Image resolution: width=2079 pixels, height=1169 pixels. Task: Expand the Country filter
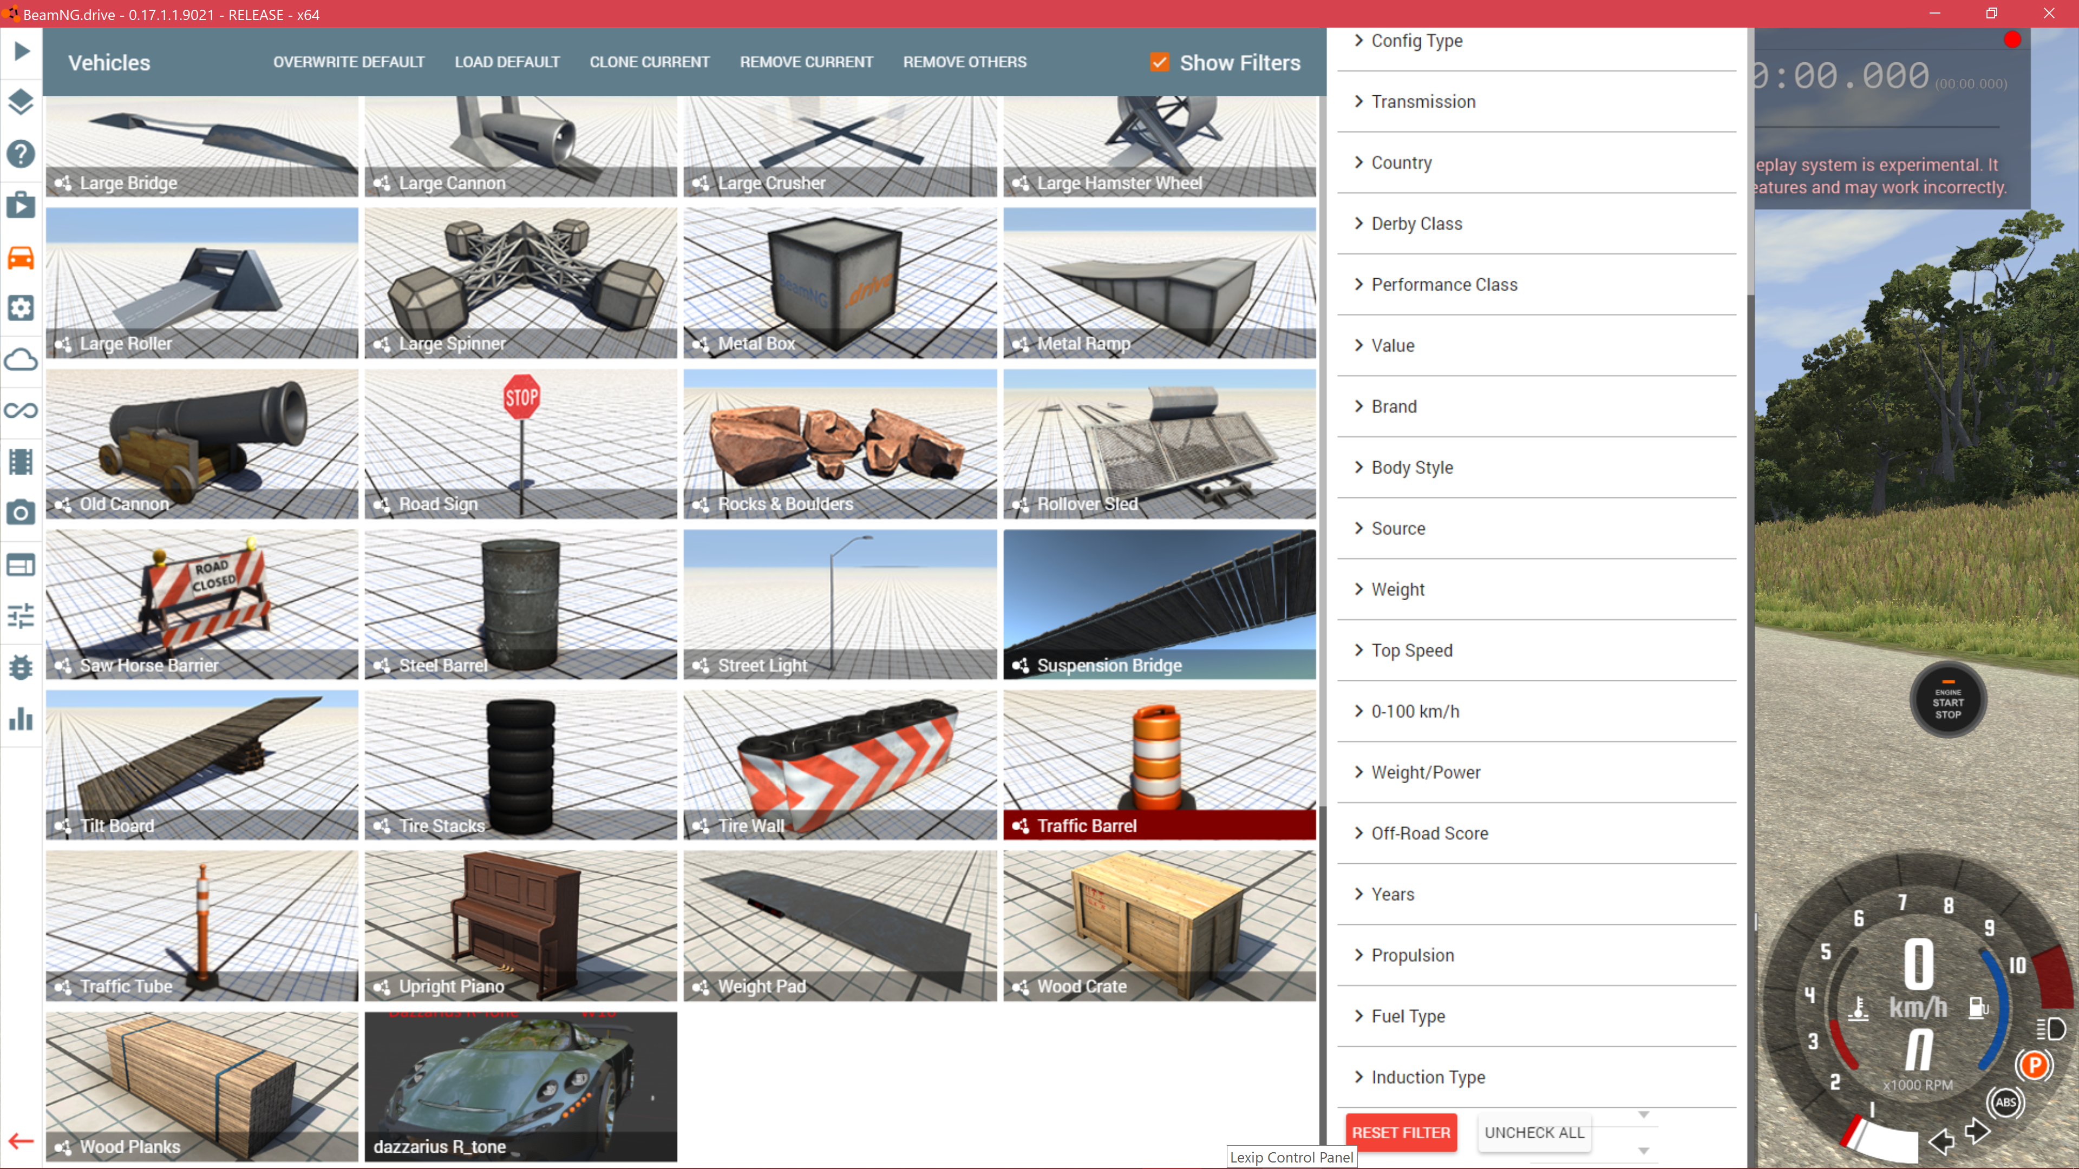click(x=1537, y=163)
